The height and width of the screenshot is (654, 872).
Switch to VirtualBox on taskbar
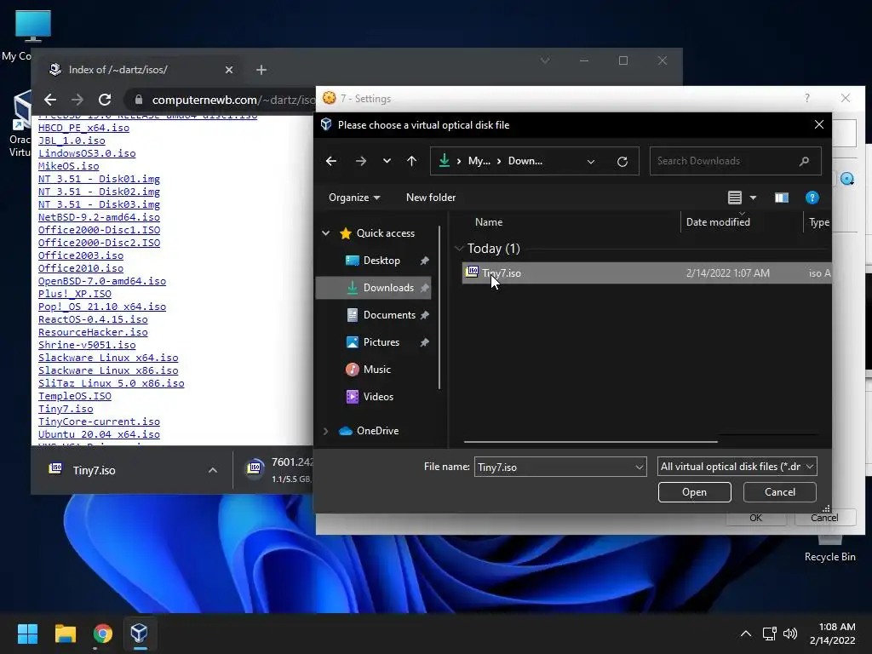[x=139, y=634]
